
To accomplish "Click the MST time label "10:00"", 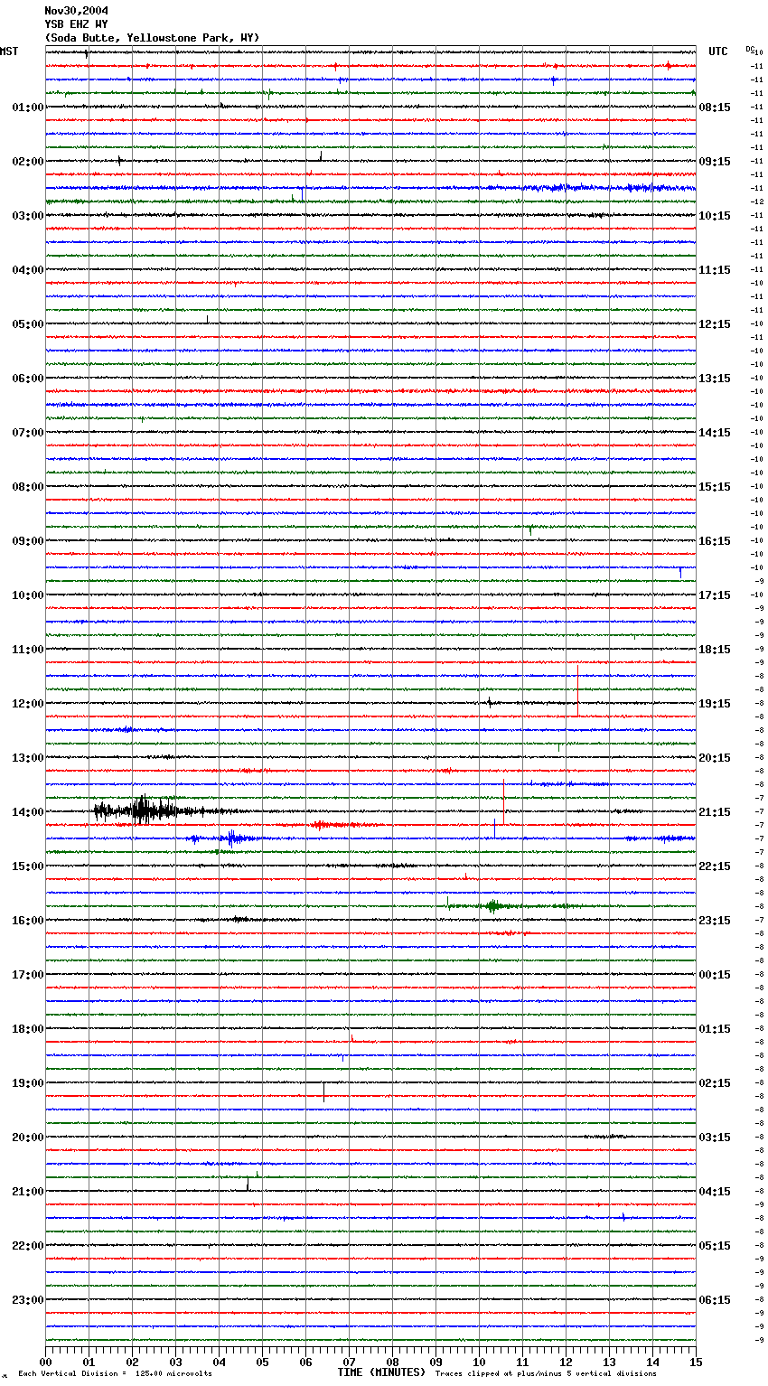I will point(28,595).
